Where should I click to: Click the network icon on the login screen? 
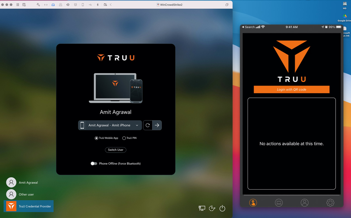click(x=202, y=208)
